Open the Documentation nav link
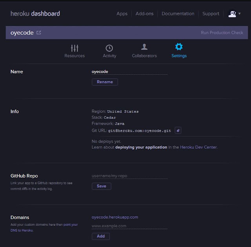The width and height of the screenshot is (251, 247). (178, 14)
